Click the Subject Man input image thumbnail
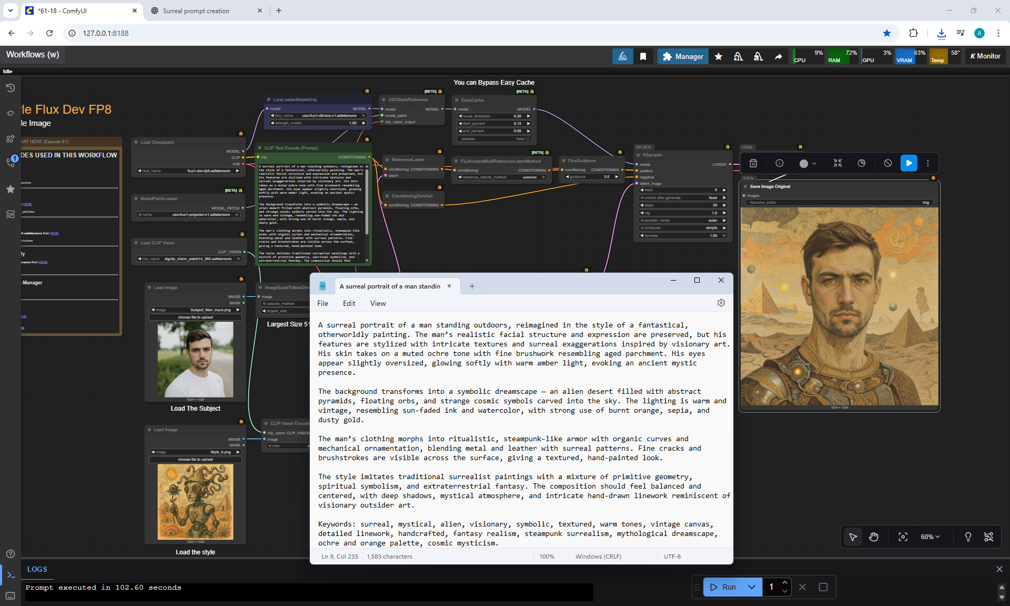This screenshot has width=1010, height=606. point(195,359)
